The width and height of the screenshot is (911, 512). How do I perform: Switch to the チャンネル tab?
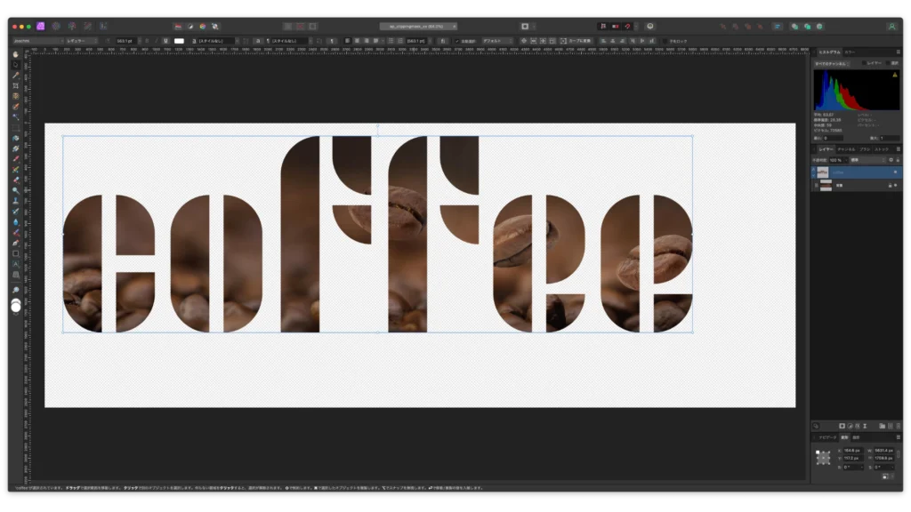(x=845, y=149)
